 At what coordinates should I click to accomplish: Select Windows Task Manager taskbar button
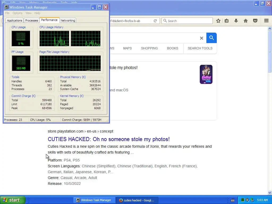pyautogui.click(x=94, y=200)
